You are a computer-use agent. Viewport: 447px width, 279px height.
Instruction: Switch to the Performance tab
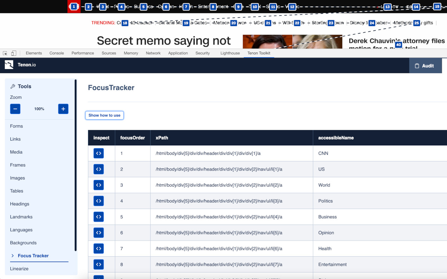(x=83, y=53)
